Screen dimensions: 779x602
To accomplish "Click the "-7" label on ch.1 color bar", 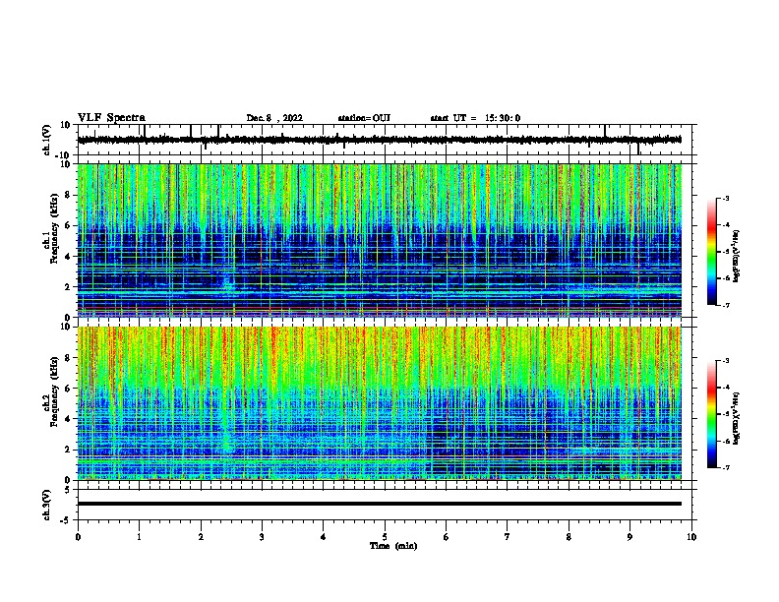I will pos(725,305).
